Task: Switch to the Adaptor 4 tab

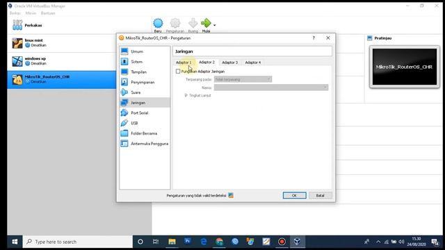Action: click(x=253, y=62)
